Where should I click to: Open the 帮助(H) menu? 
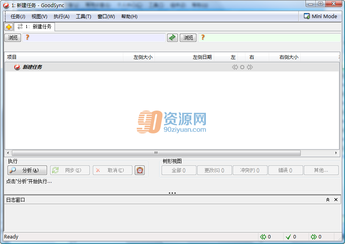tap(129, 17)
